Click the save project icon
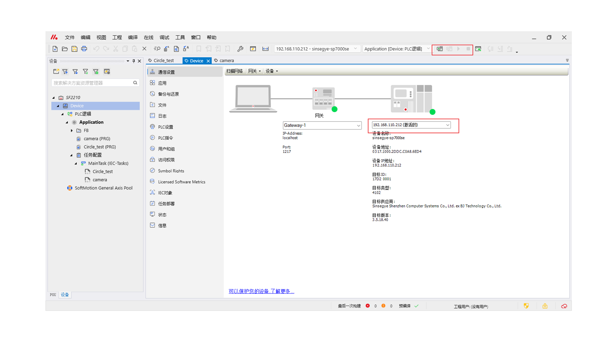Screen dimensions: 608x342 pyautogui.click(x=74, y=49)
